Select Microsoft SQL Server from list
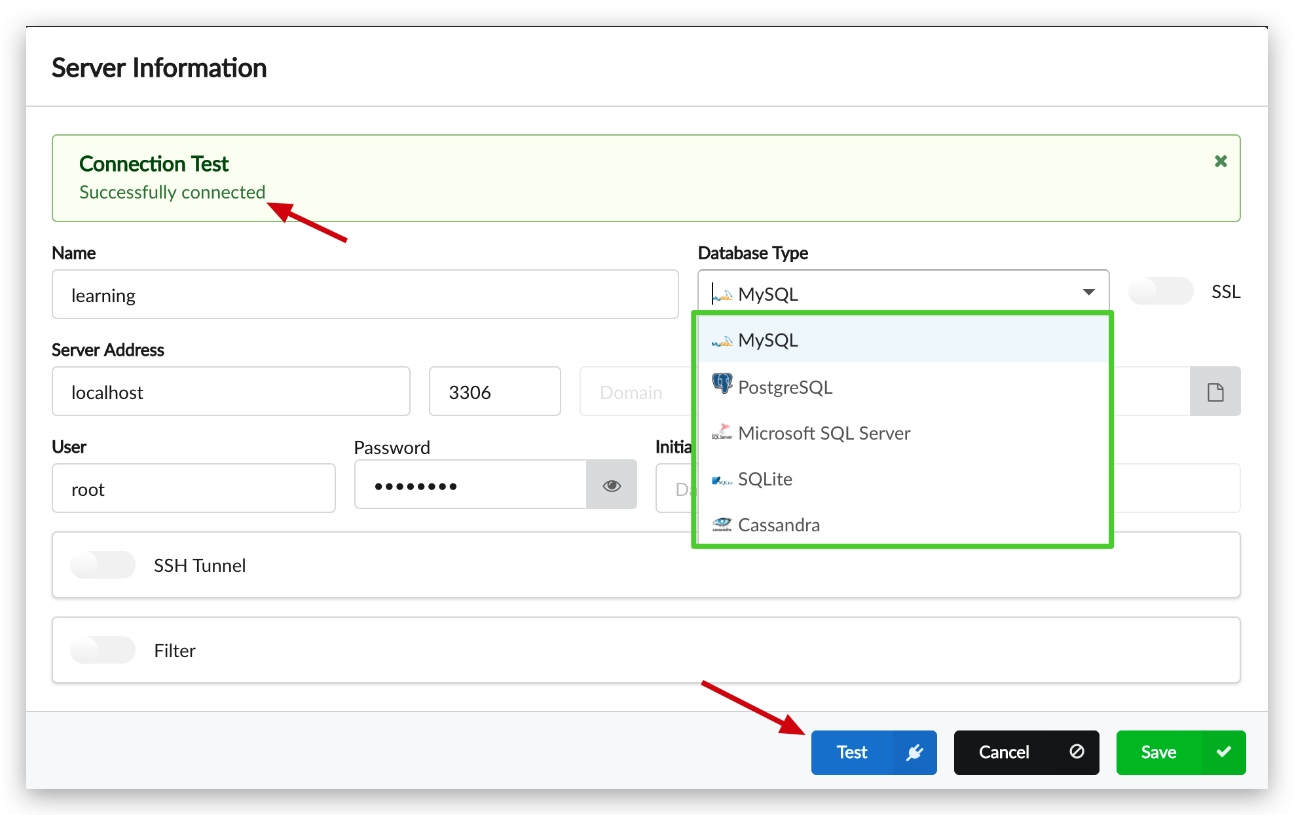The image size is (1294, 815). point(824,433)
